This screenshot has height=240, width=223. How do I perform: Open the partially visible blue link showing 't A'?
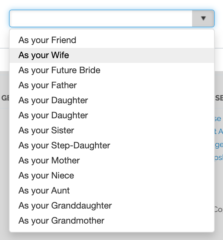(x=219, y=132)
